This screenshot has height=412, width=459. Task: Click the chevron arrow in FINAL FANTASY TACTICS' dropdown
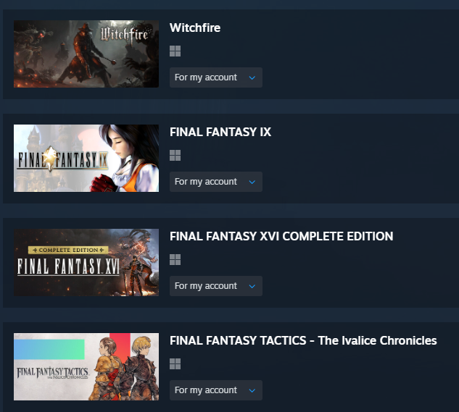[252, 390]
